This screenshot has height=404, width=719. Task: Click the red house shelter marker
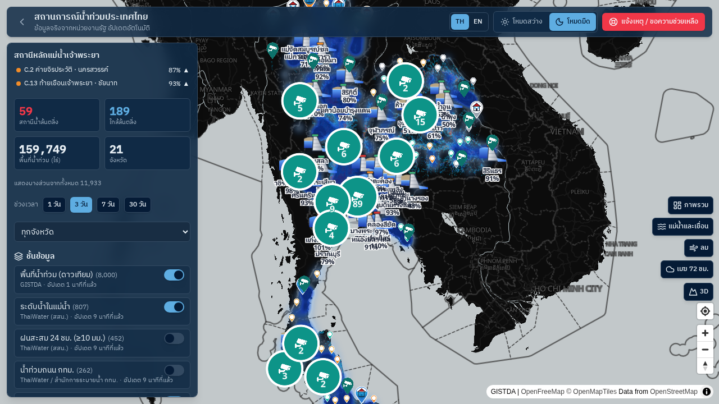(x=476, y=108)
